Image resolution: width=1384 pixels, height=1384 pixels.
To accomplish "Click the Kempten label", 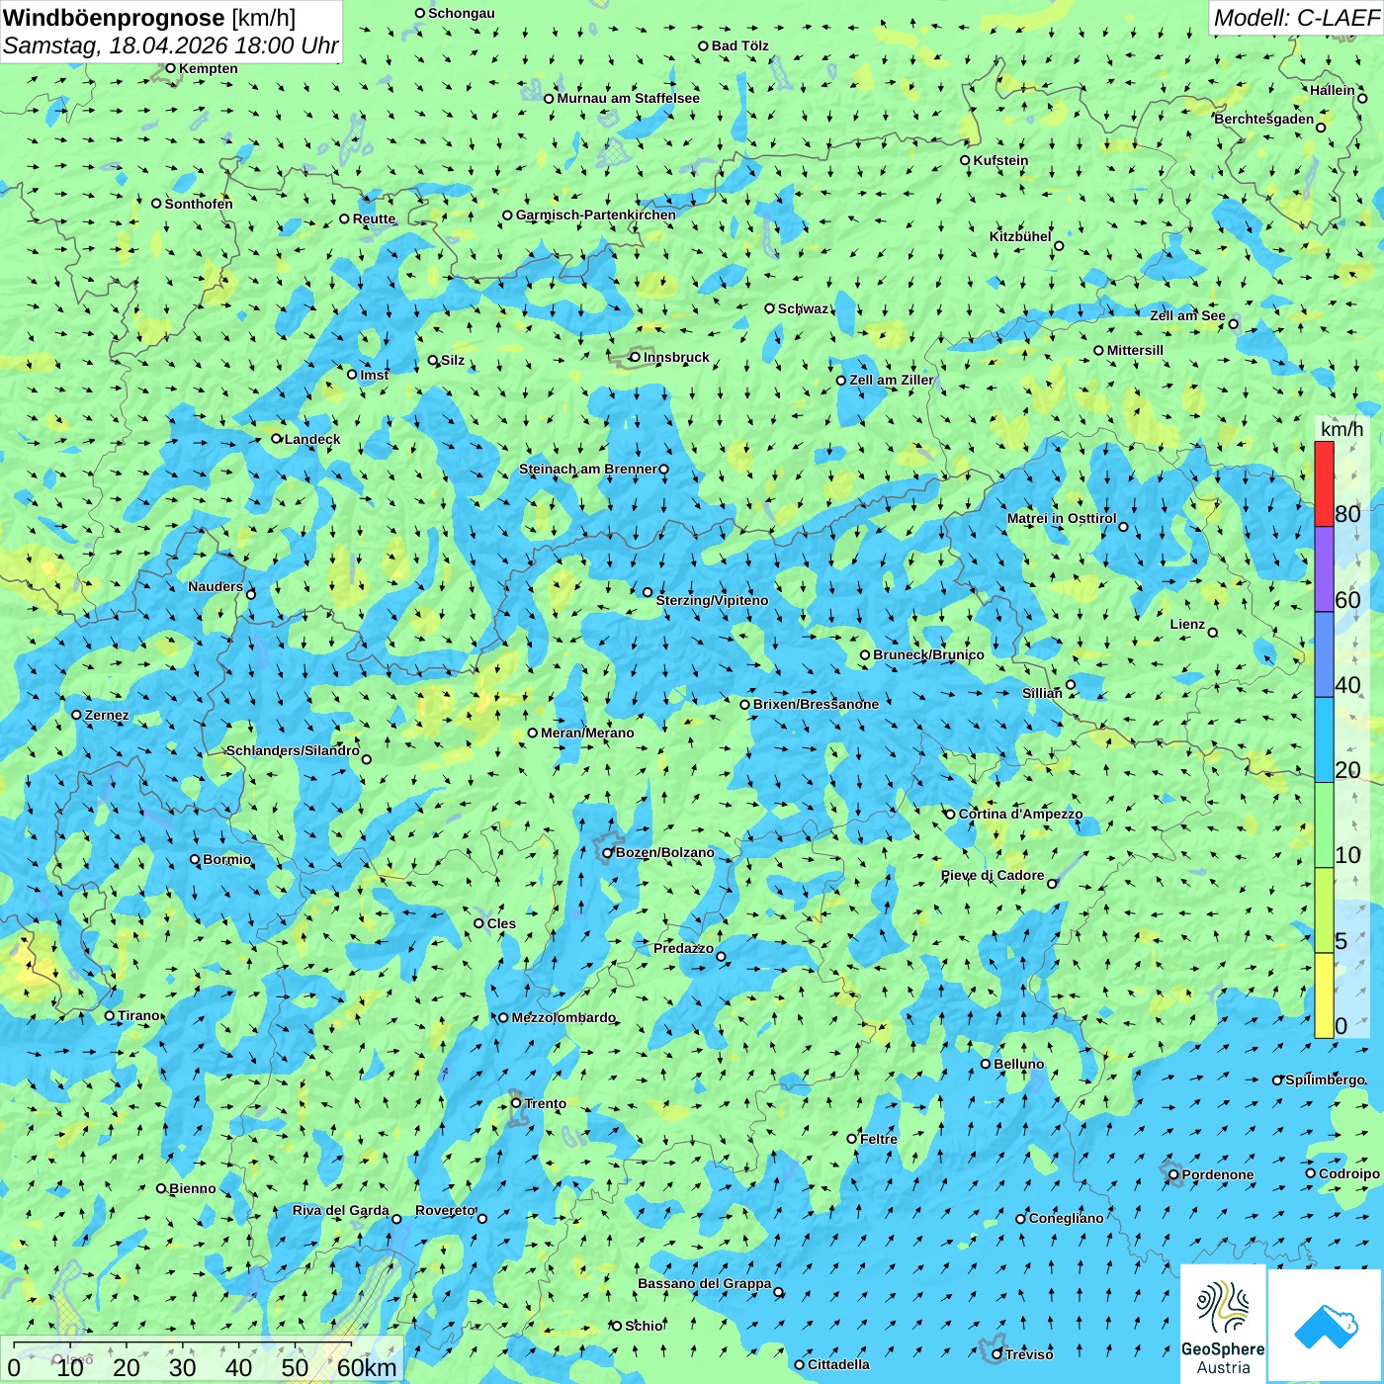I will tap(208, 68).
